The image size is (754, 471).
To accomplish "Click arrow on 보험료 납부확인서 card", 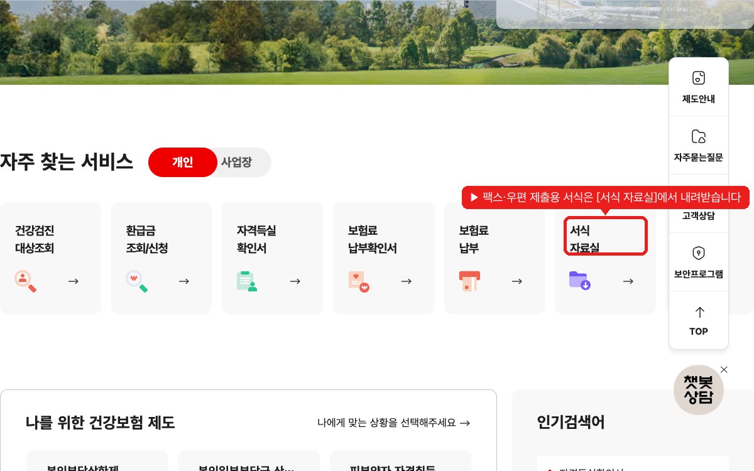I will pyautogui.click(x=407, y=281).
